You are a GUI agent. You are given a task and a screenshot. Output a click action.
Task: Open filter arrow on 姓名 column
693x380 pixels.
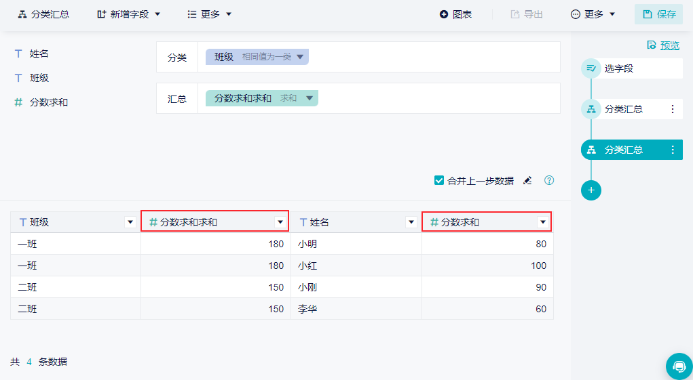click(x=411, y=222)
